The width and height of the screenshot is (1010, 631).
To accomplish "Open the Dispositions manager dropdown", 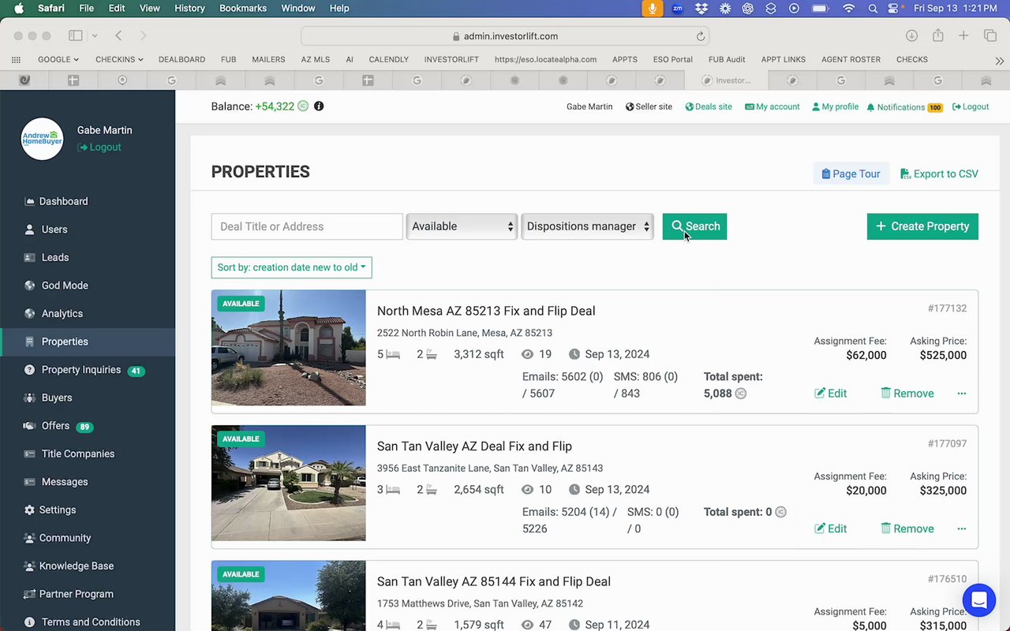I will [x=587, y=226].
